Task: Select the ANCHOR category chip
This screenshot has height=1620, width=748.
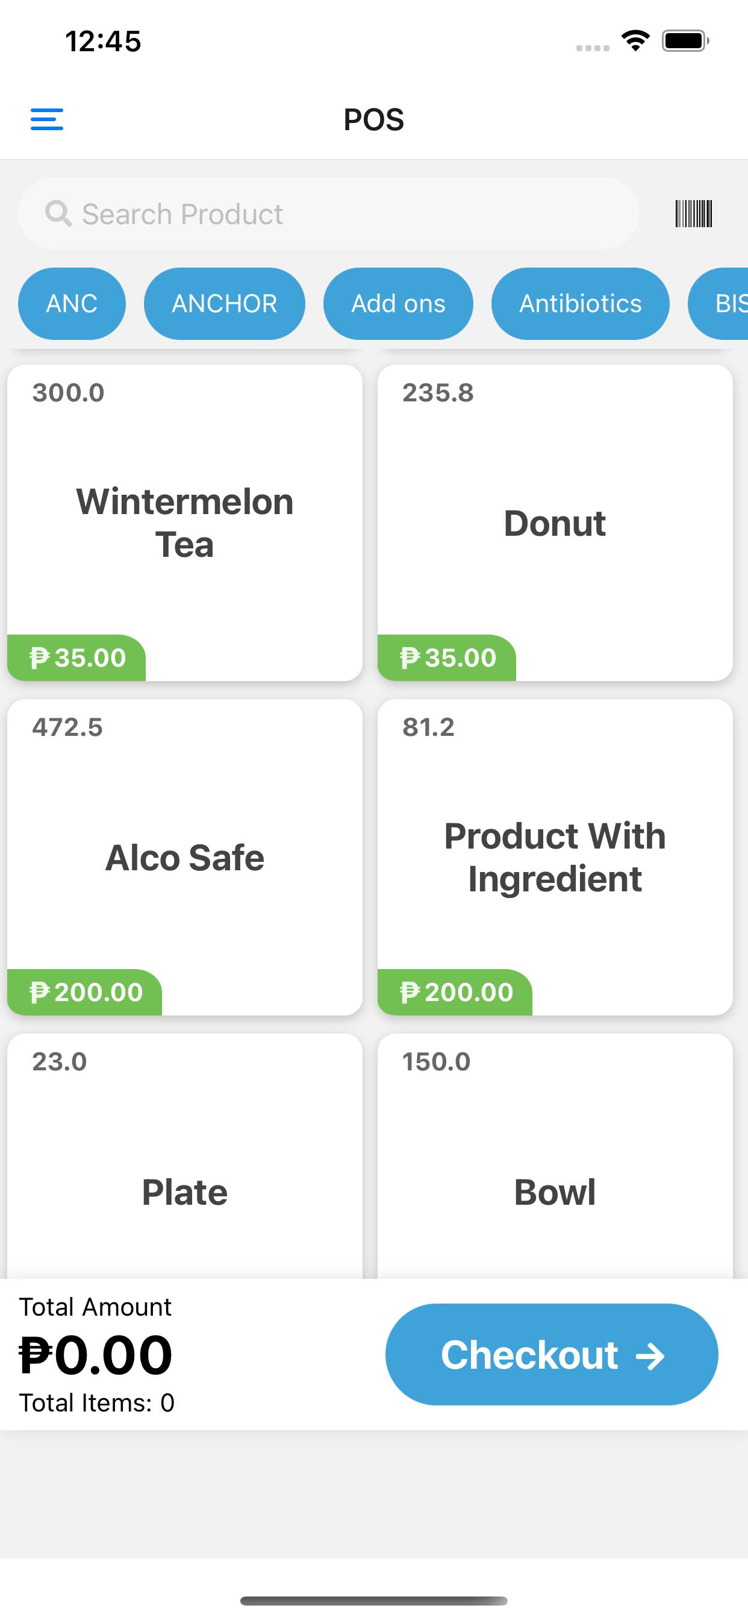Action: [x=225, y=304]
